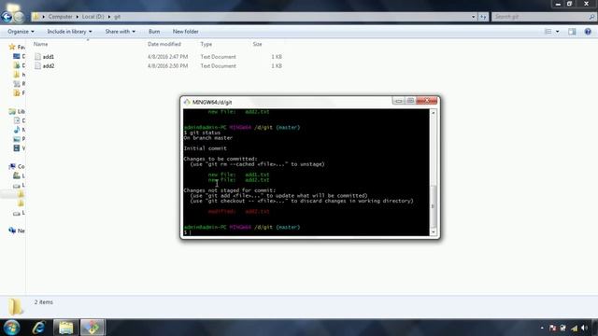Screen dimensions: 598x336
Task: Click the 4/8/2016 2:50 PM date cell
Action: click(x=168, y=66)
